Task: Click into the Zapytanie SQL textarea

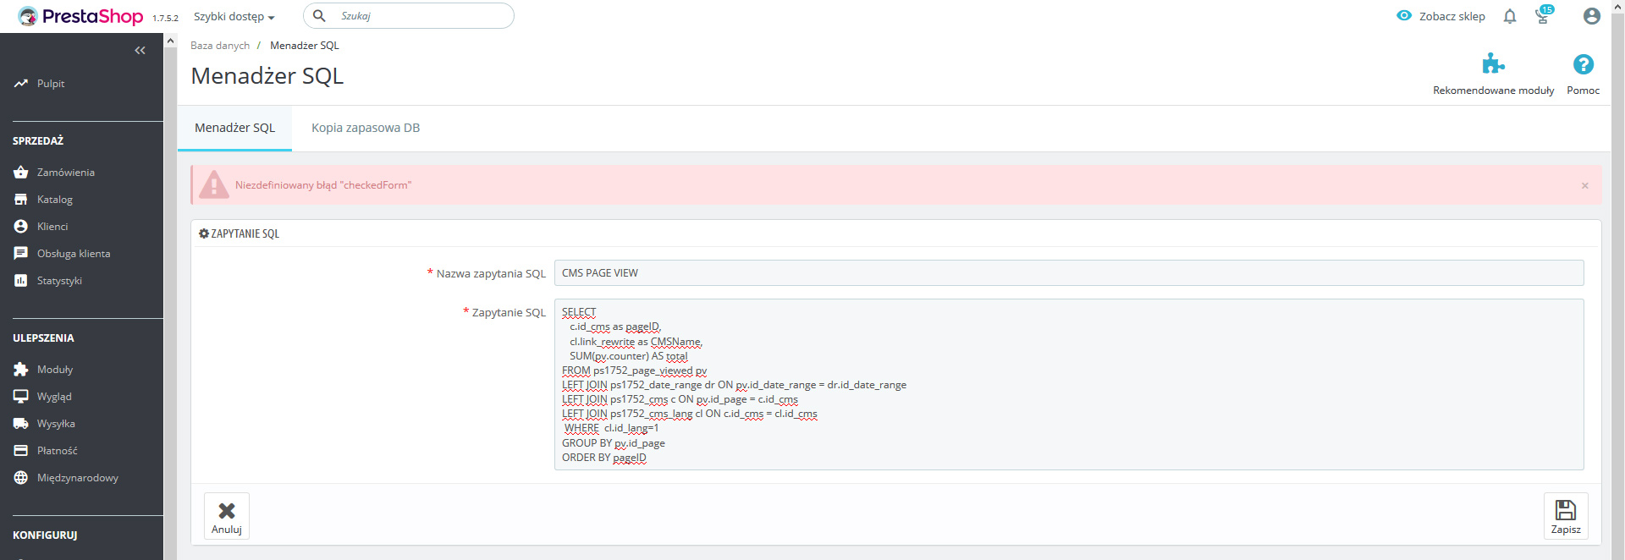Action: tap(1069, 384)
